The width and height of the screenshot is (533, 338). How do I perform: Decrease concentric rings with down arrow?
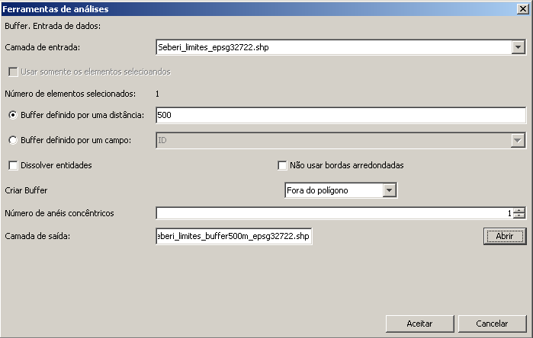519,216
